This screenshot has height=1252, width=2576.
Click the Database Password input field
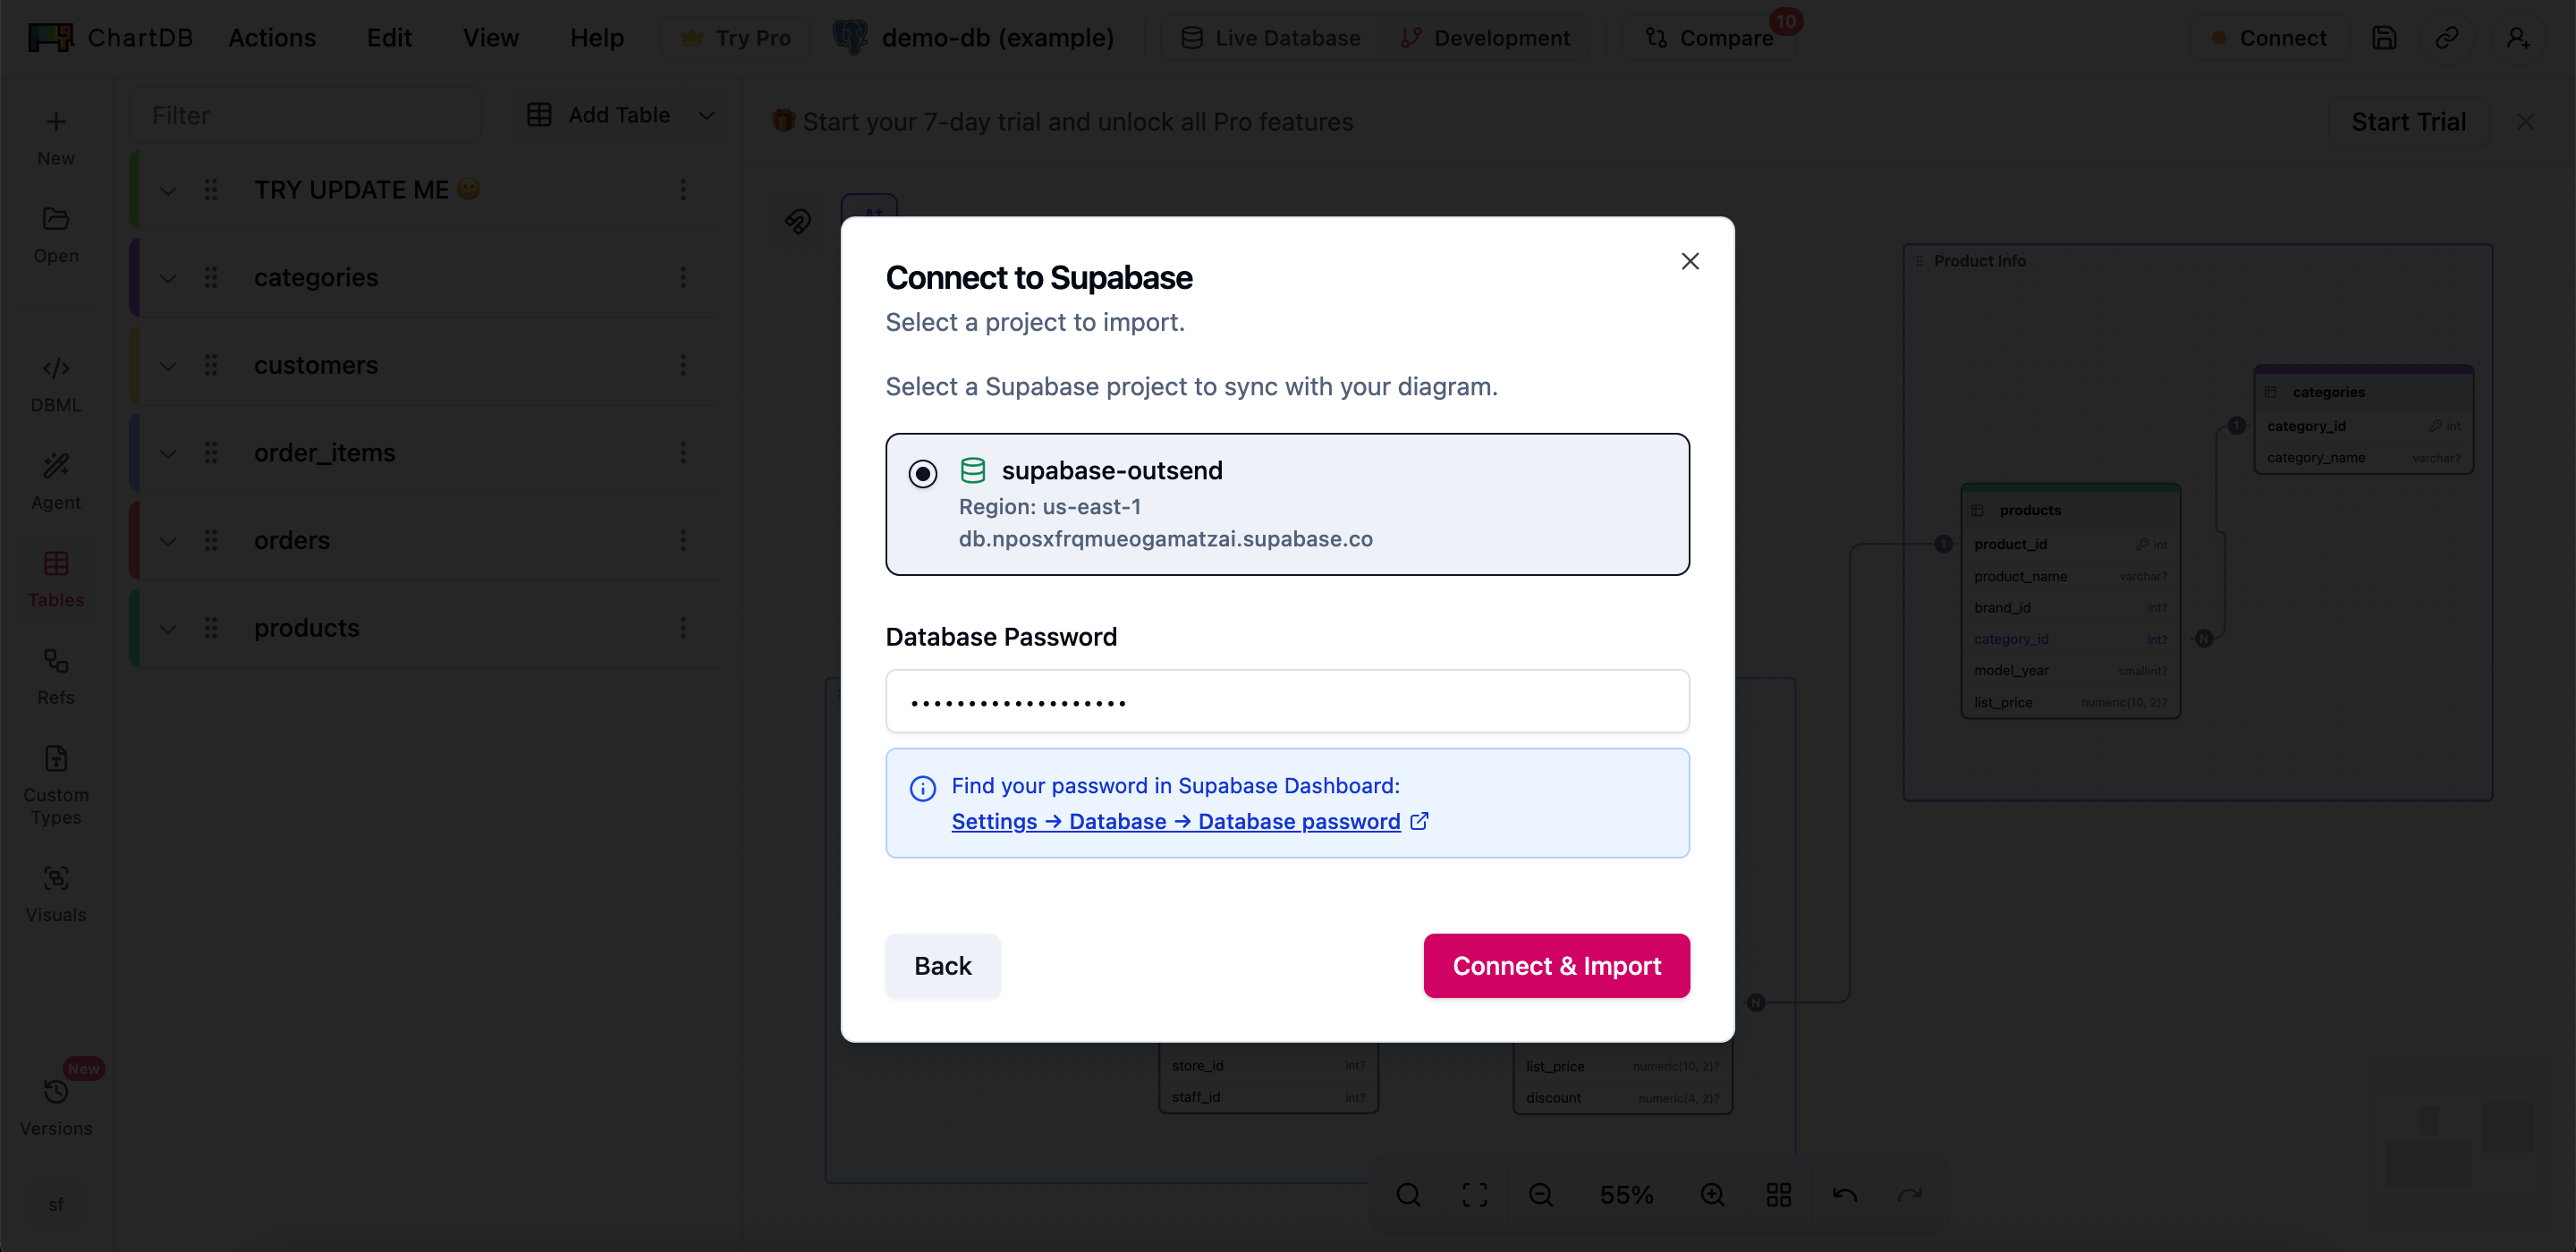(1286, 701)
